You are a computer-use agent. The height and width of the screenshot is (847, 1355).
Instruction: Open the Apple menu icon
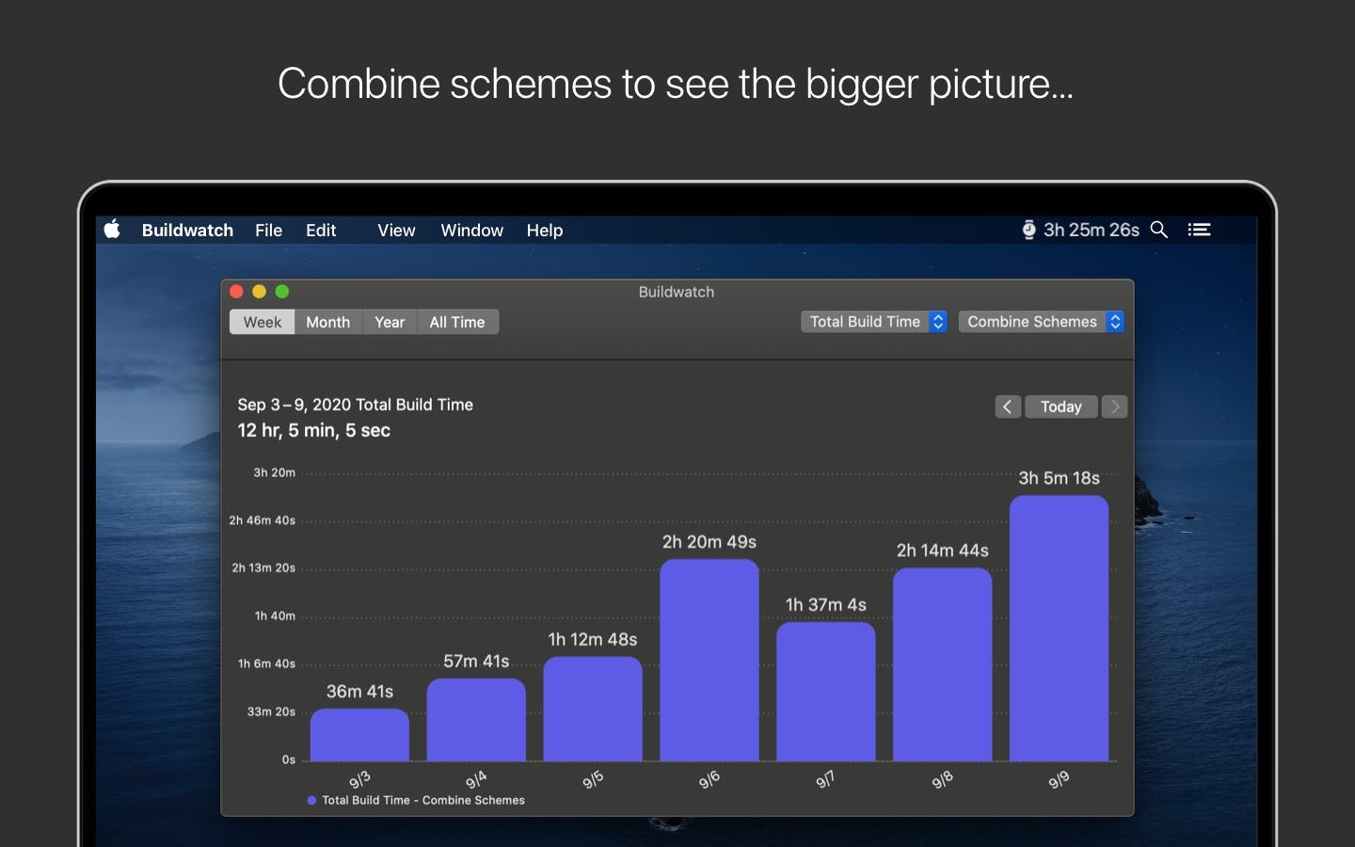[x=112, y=230]
